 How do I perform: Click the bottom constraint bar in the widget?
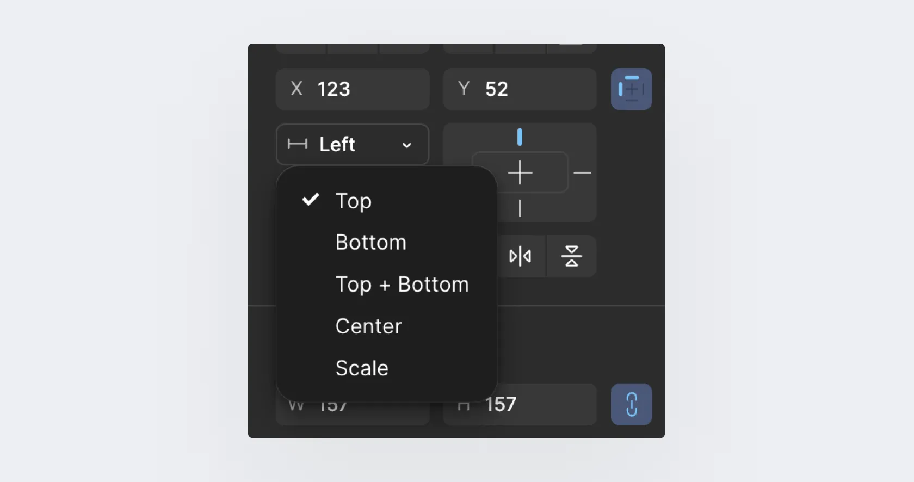(520, 208)
